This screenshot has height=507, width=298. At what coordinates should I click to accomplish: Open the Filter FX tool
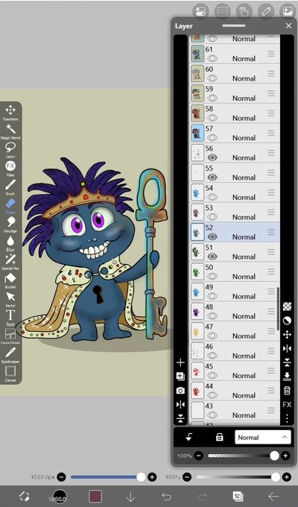pos(10,169)
